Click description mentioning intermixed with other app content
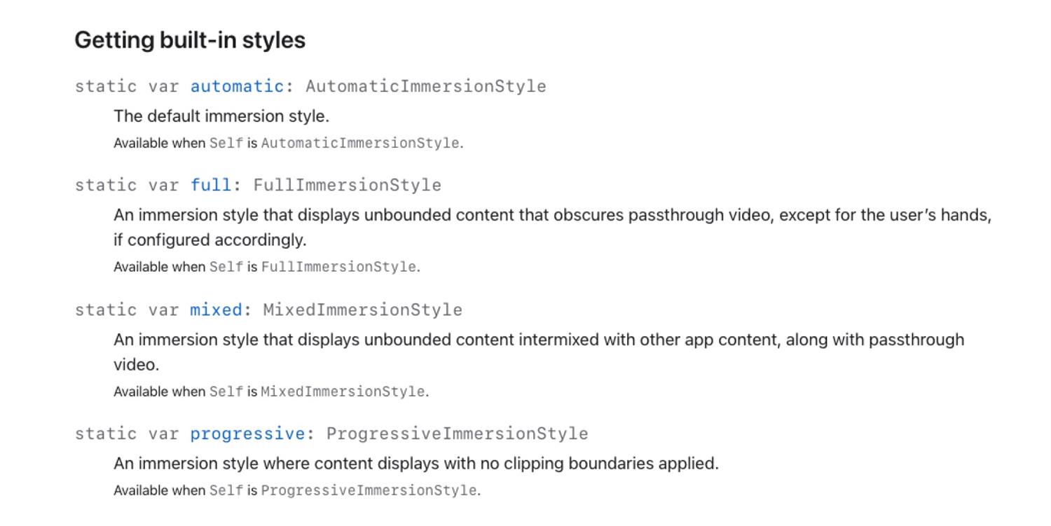Image resolution: width=1051 pixels, height=526 pixels. point(539,352)
